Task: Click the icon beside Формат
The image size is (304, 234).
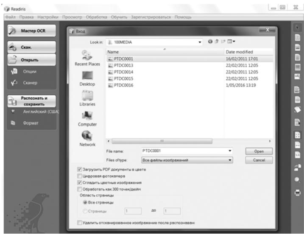Action: (x=13, y=123)
